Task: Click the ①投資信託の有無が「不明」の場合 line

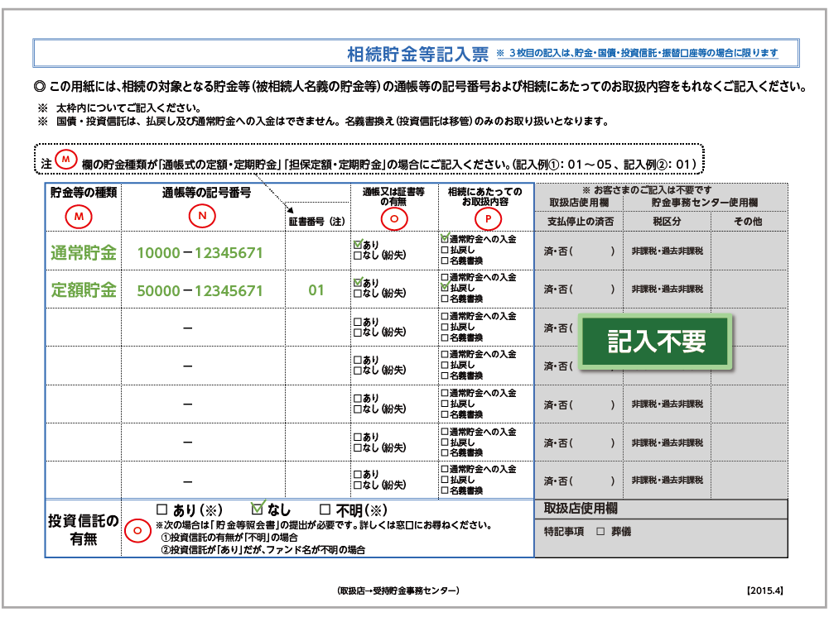Action: pos(230,538)
